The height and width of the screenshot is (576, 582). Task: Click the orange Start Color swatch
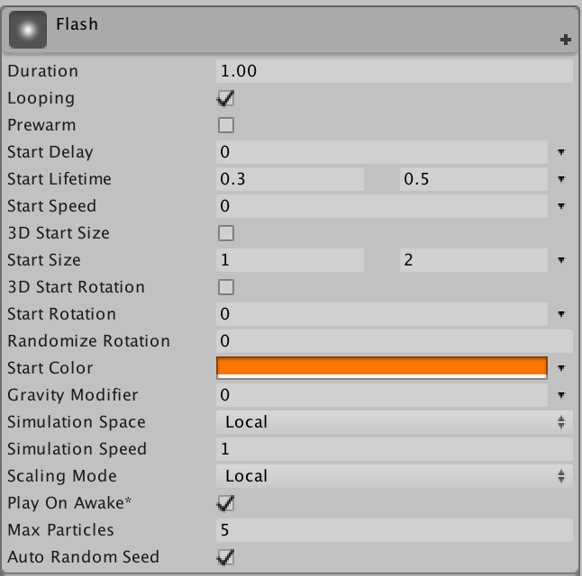point(382,367)
